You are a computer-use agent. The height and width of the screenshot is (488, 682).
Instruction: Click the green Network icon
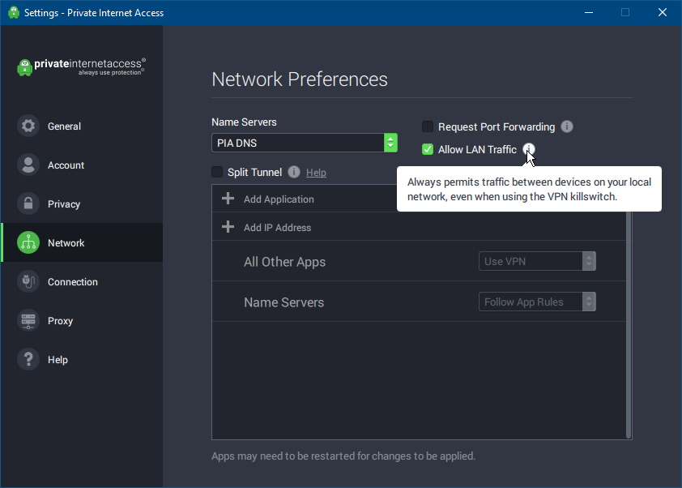(28, 242)
